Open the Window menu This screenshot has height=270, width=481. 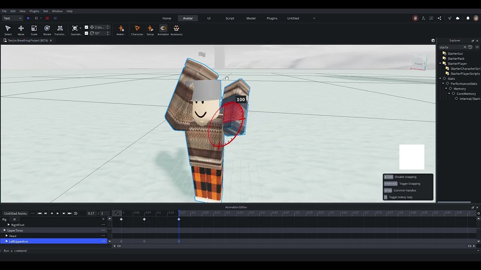point(57,11)
